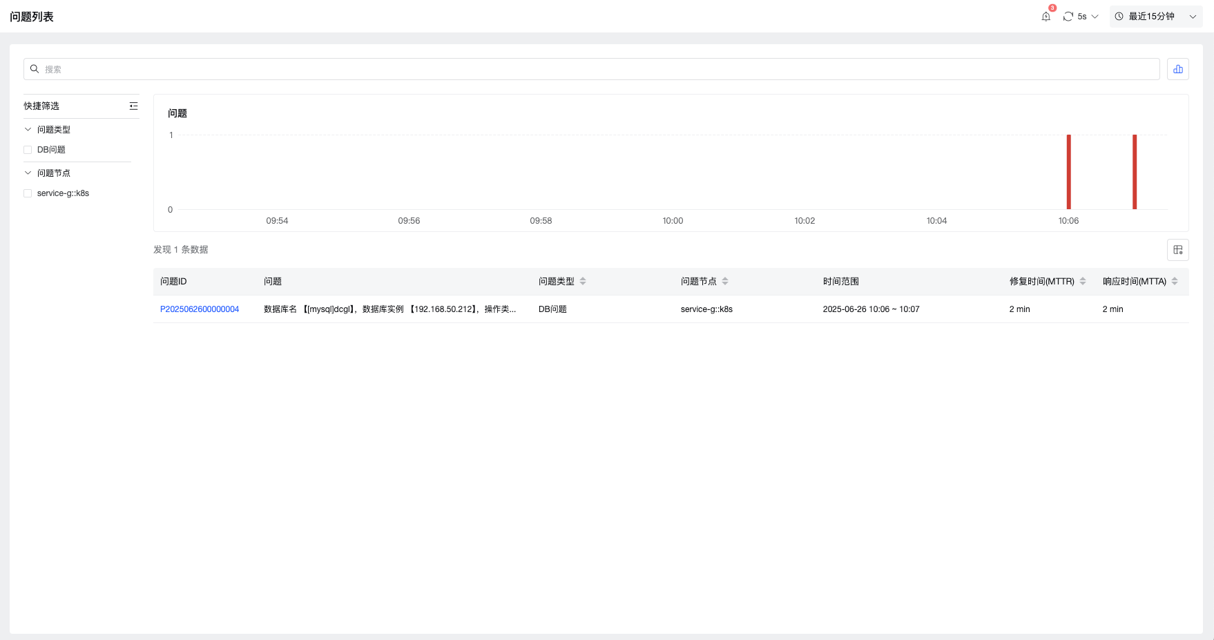This screenshot has width=1214, height=640.
Task: Sort by 修复时间(MTTR) column arrows
Action: pyautogui.click(x=1083, y=282)
